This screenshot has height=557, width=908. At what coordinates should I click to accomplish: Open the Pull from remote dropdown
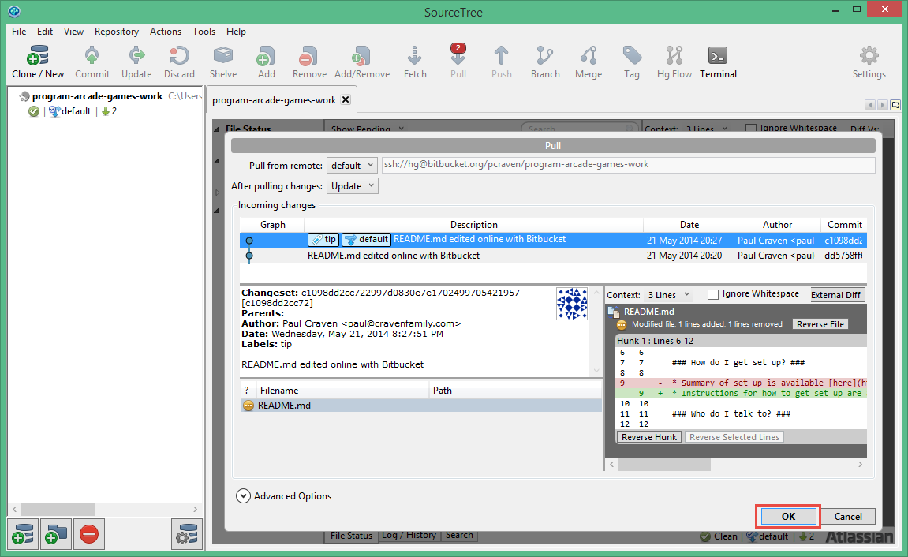click(352, 166)
